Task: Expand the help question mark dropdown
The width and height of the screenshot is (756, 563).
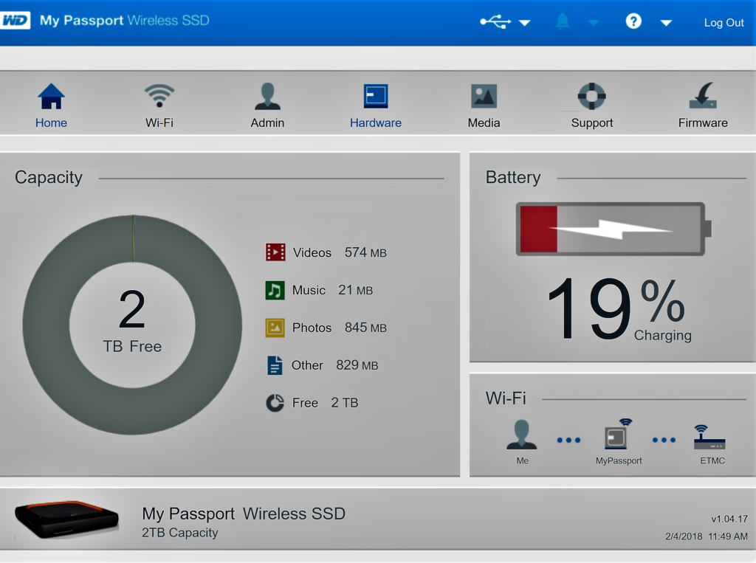Action: pyautogui.click(x=665, y=23)
